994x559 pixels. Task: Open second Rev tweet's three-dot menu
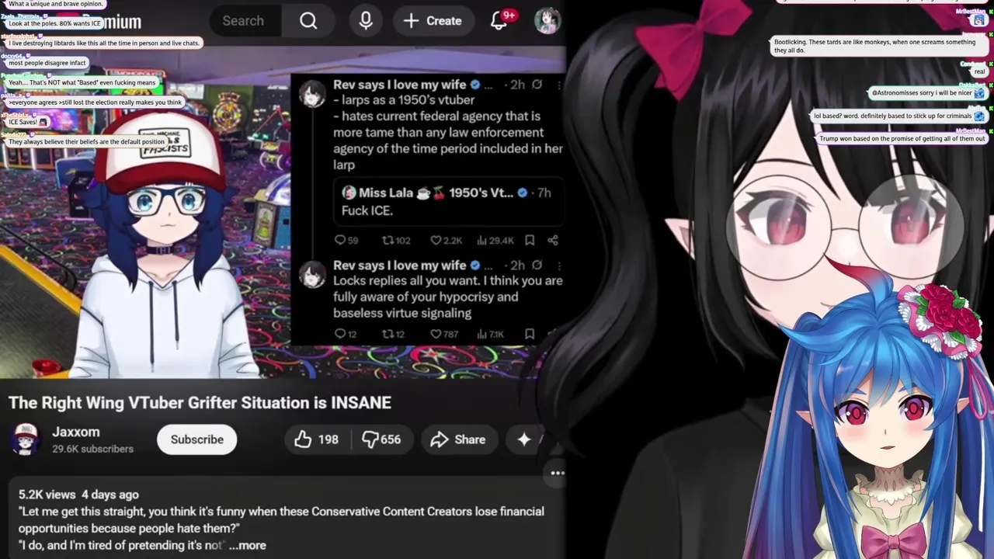(x=559, y=265)
